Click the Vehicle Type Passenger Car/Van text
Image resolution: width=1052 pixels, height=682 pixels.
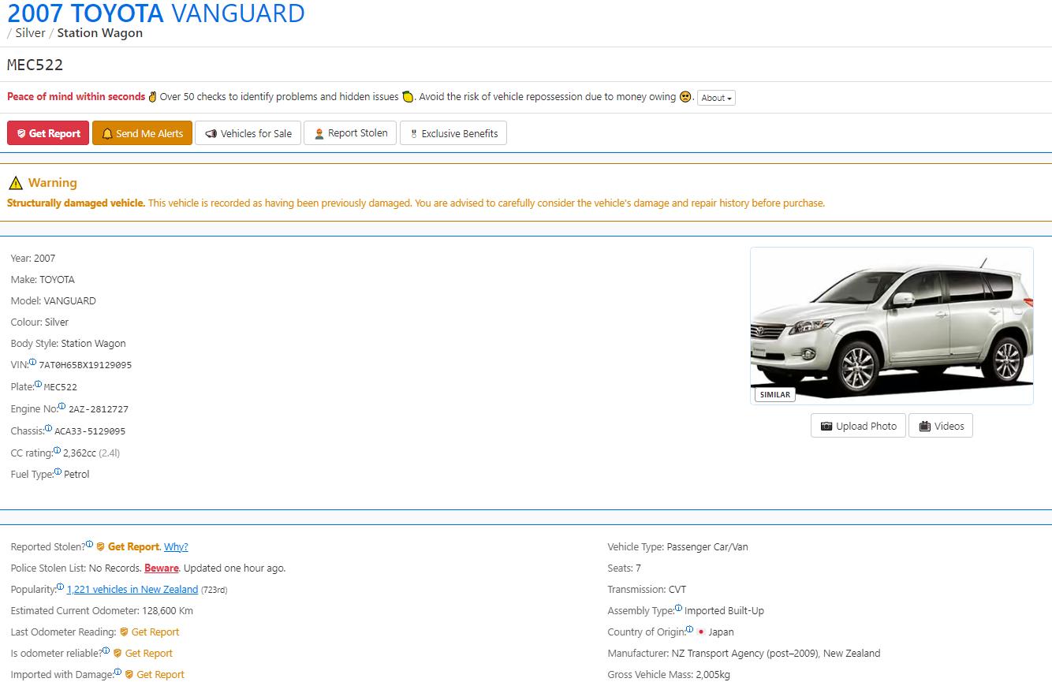[677, 547]
